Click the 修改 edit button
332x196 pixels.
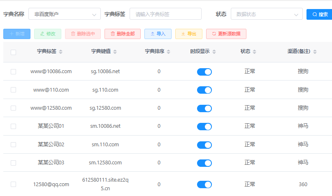[48, 34]
